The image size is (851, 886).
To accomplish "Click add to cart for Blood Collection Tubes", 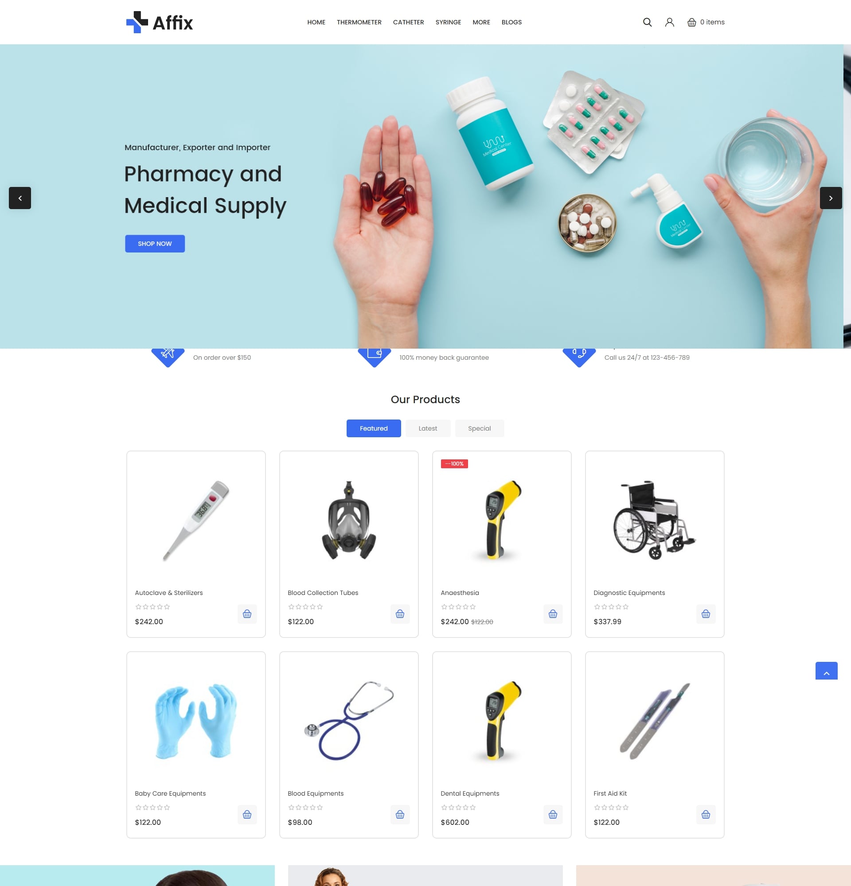I will [400, 614].
